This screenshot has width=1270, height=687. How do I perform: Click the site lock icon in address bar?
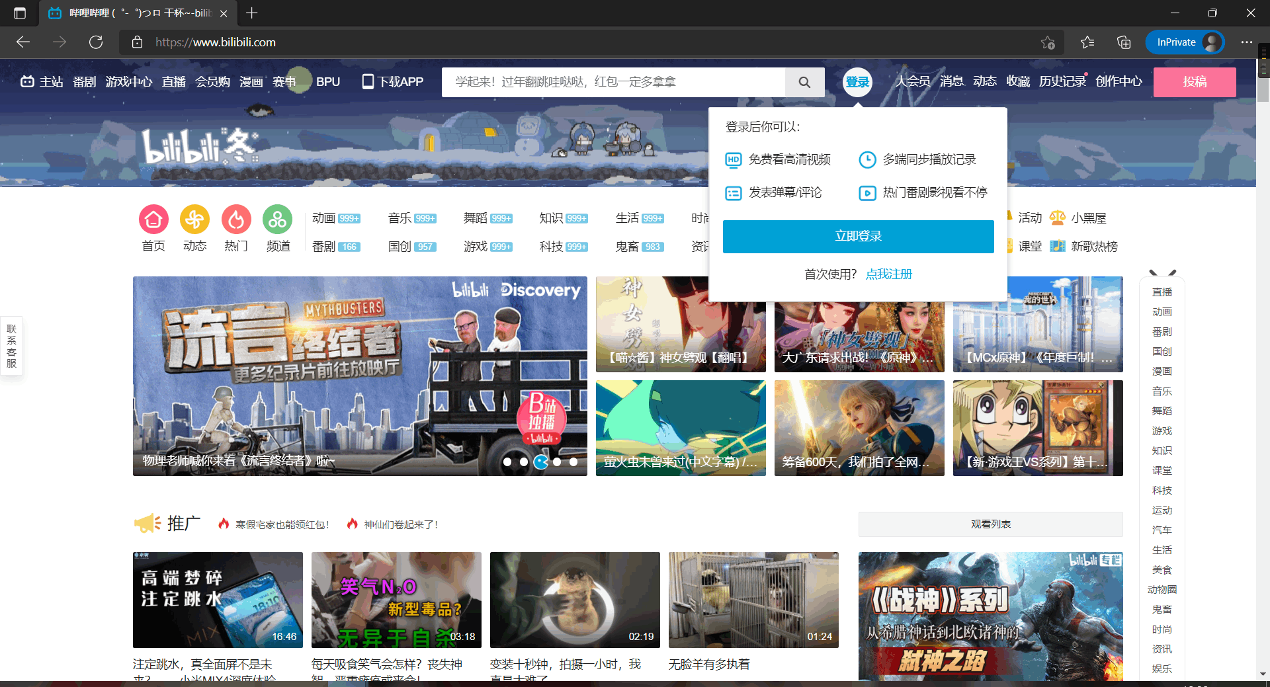138,42
